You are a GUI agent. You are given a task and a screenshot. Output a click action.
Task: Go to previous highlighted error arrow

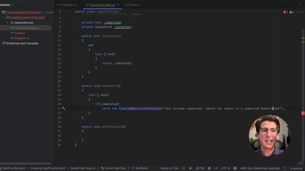297,12
